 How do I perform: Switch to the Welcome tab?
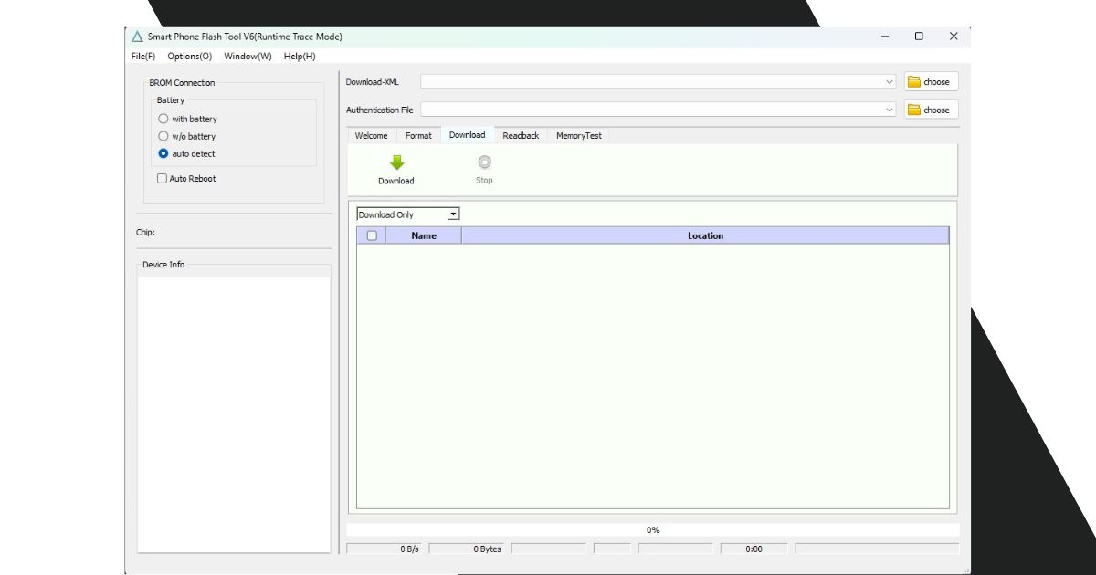371,136
